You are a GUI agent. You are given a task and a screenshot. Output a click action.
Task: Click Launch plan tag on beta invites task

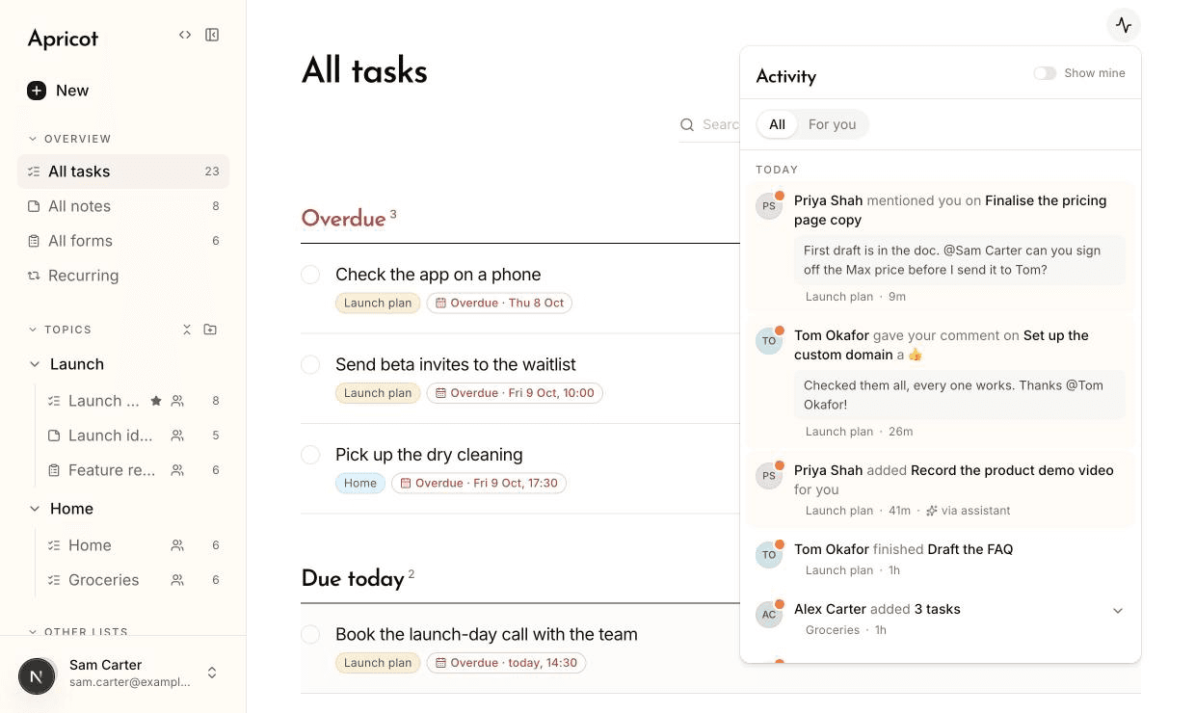coord(378,393)
